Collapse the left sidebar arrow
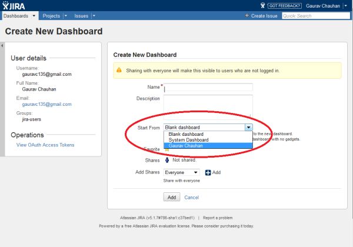The height and width of the screenshot is (247, 353). tap(2, 46)
